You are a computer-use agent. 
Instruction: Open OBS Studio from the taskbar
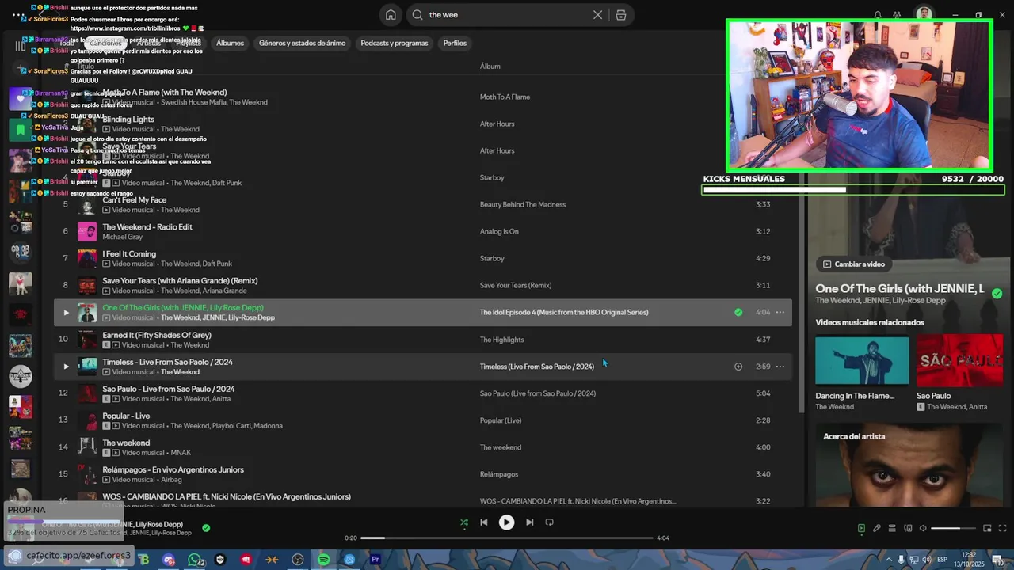pos(298,560)
